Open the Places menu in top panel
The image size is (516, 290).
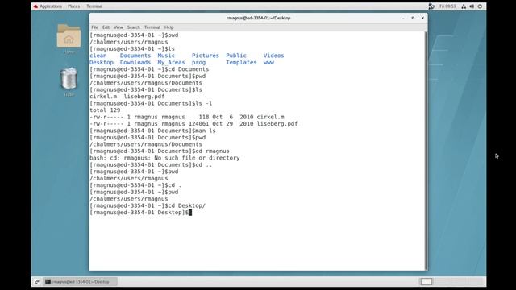coord(73,6)
